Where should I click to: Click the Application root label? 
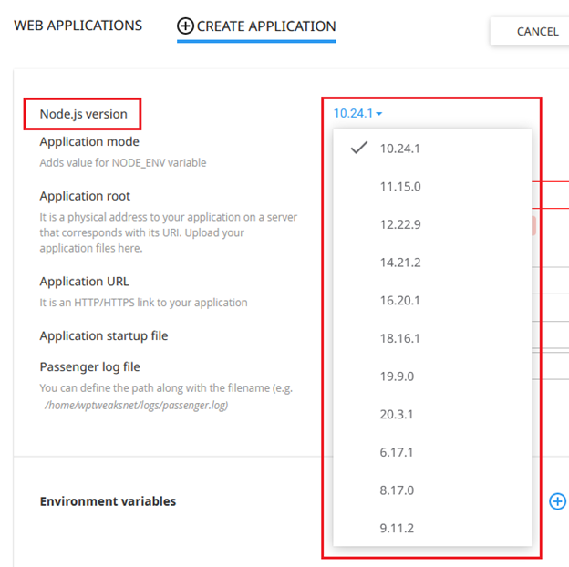85,196
